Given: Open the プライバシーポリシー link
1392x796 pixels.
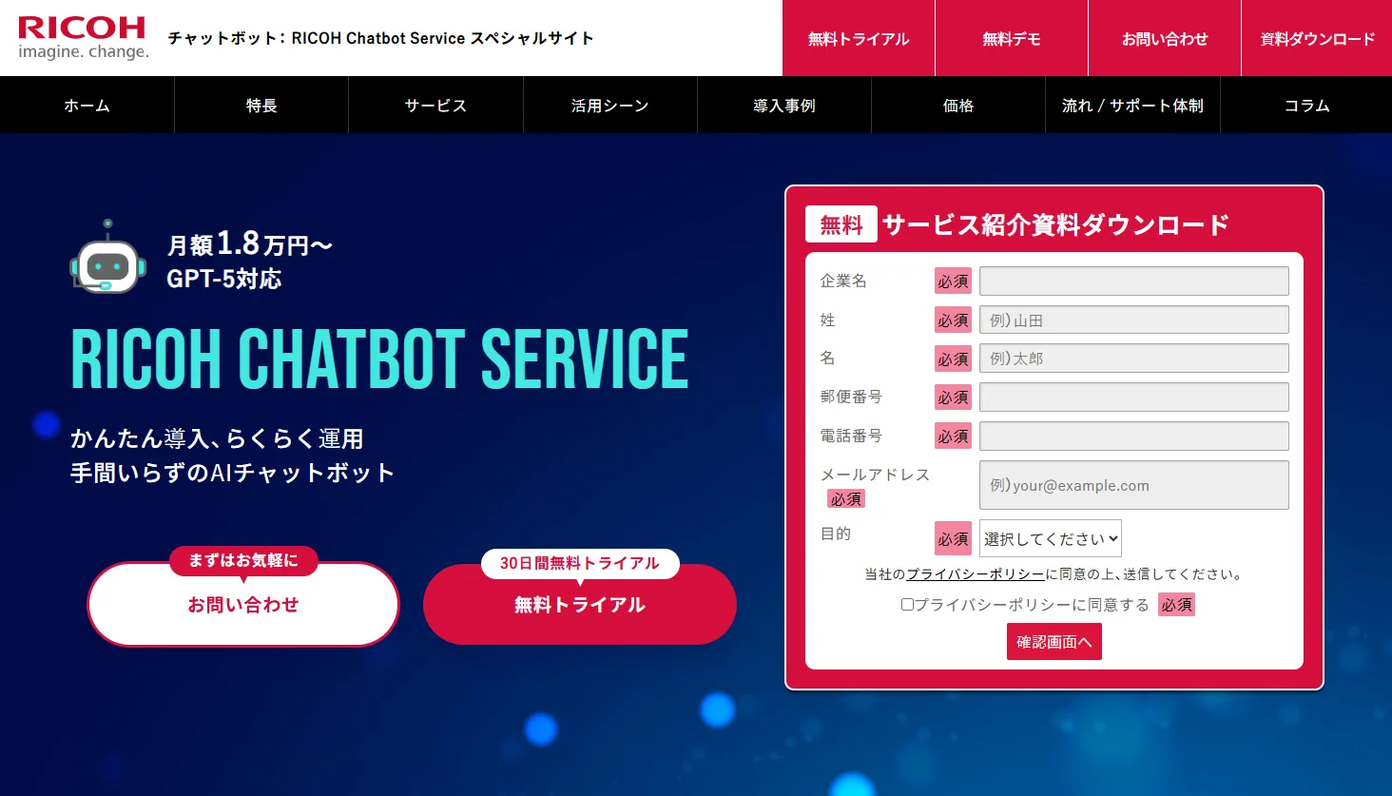Looking at the screenshot, I should click(975, 574).
